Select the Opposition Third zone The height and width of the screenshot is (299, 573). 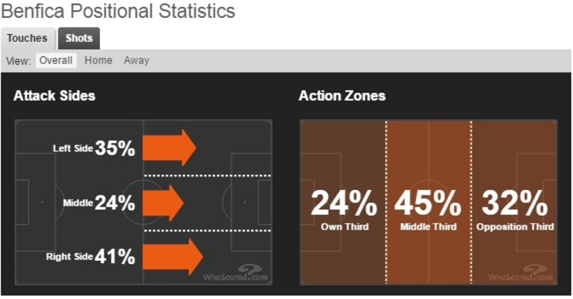pyautogui.click(x=515, y=202)
